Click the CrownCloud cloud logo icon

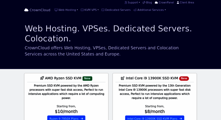point(26,10)
